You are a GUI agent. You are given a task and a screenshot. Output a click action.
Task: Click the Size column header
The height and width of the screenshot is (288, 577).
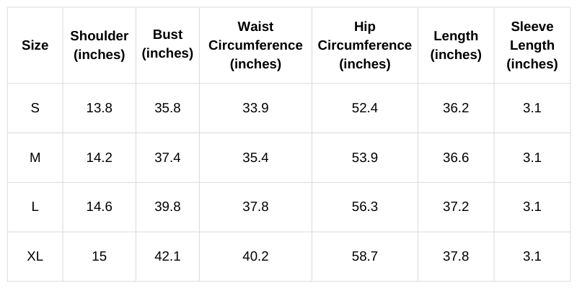35,45
